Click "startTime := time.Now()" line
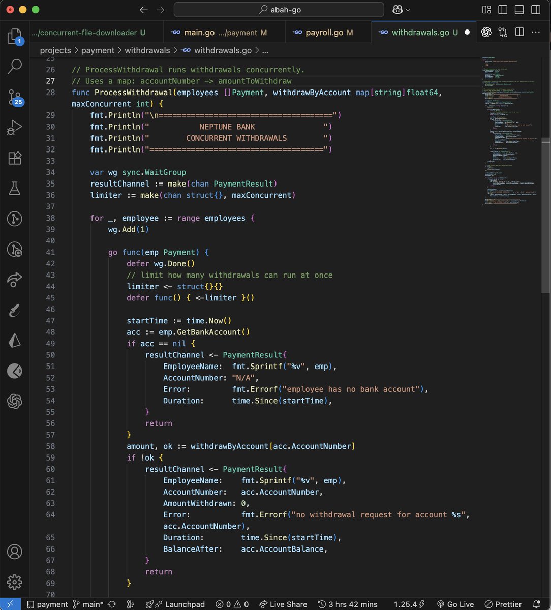The height and width of the screenshot is (610, 551). [179, 321]
